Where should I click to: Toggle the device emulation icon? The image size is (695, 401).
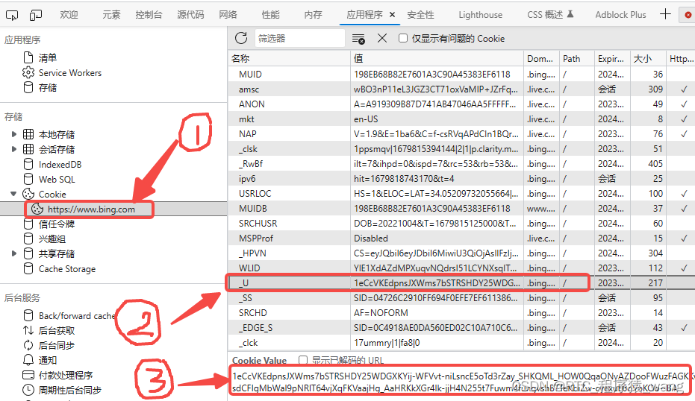click(36, 15)
